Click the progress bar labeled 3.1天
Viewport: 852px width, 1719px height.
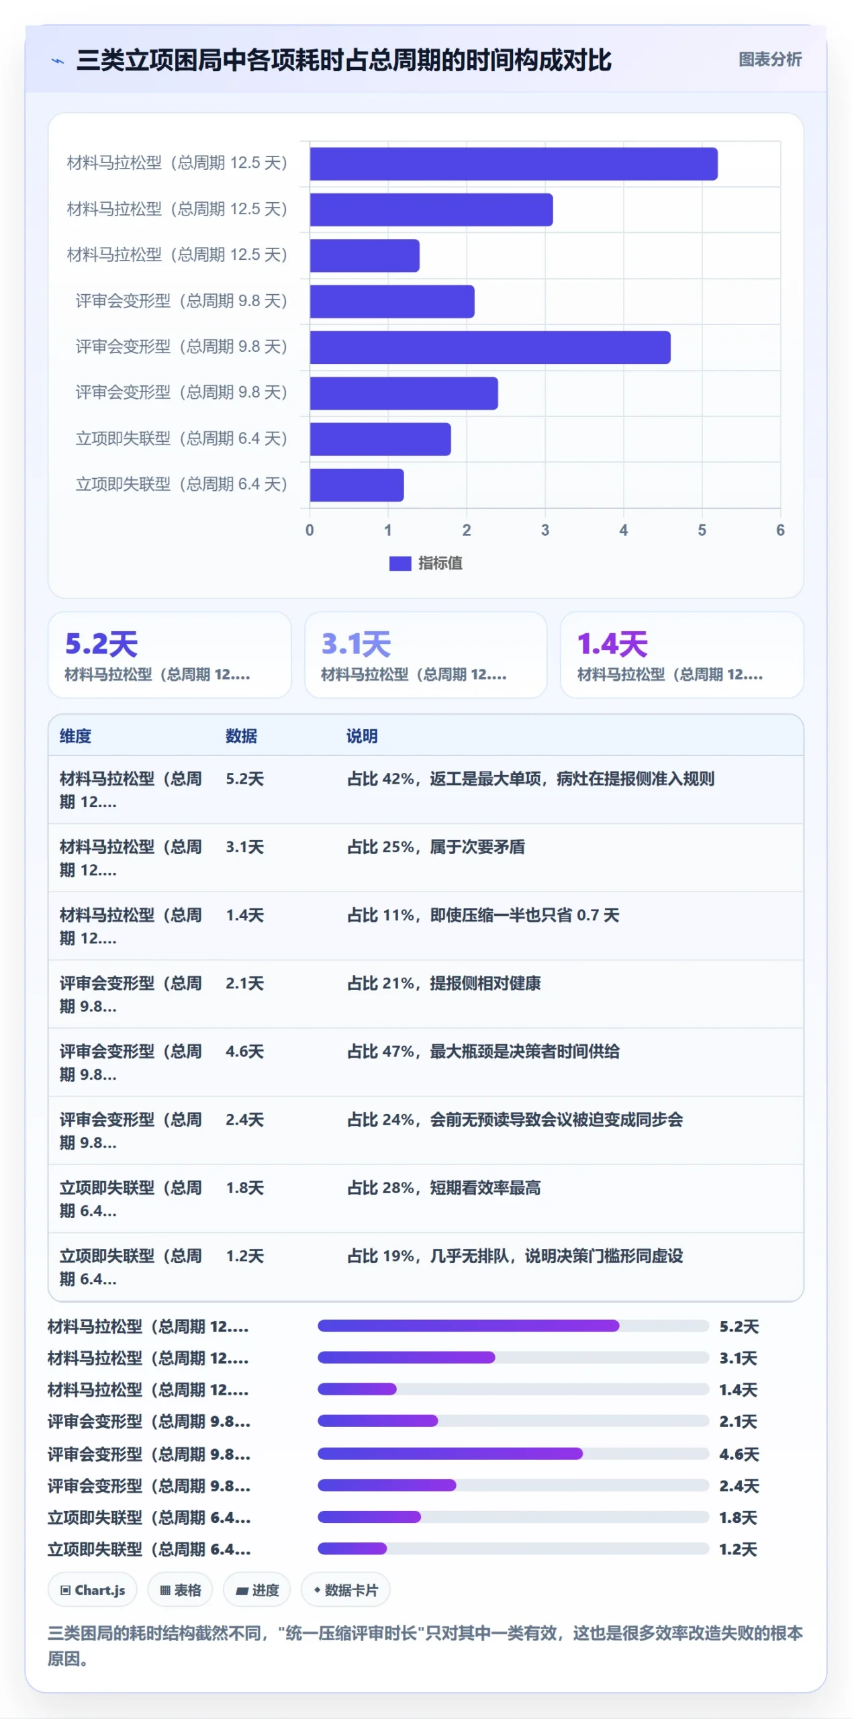pyautogui.click(x=513, y=1357)
